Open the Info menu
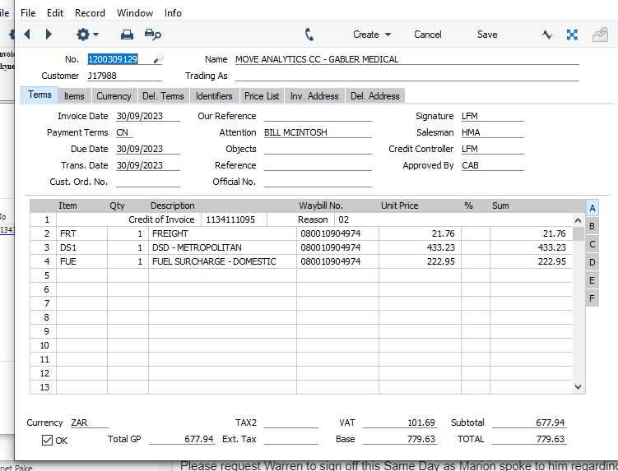Screen dimensions: 618x471 173,13
